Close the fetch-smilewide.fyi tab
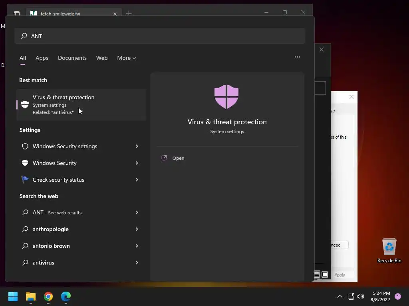This screenshot has height=306, width=409. click(x=115, y=14)
